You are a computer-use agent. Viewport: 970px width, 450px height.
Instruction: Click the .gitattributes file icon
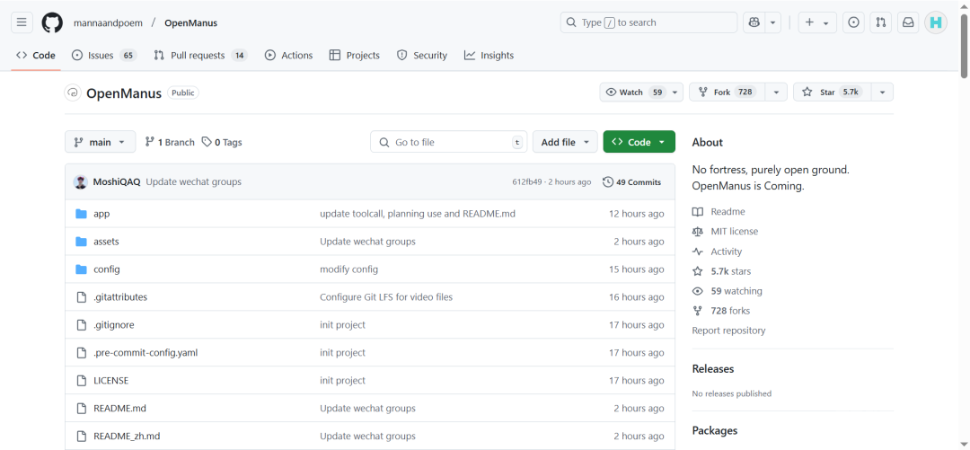point(81,297)
